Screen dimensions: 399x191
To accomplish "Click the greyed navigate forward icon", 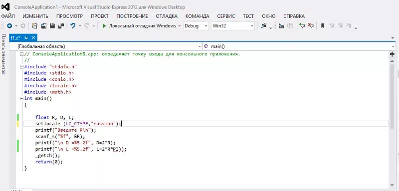I will [22, 26].
